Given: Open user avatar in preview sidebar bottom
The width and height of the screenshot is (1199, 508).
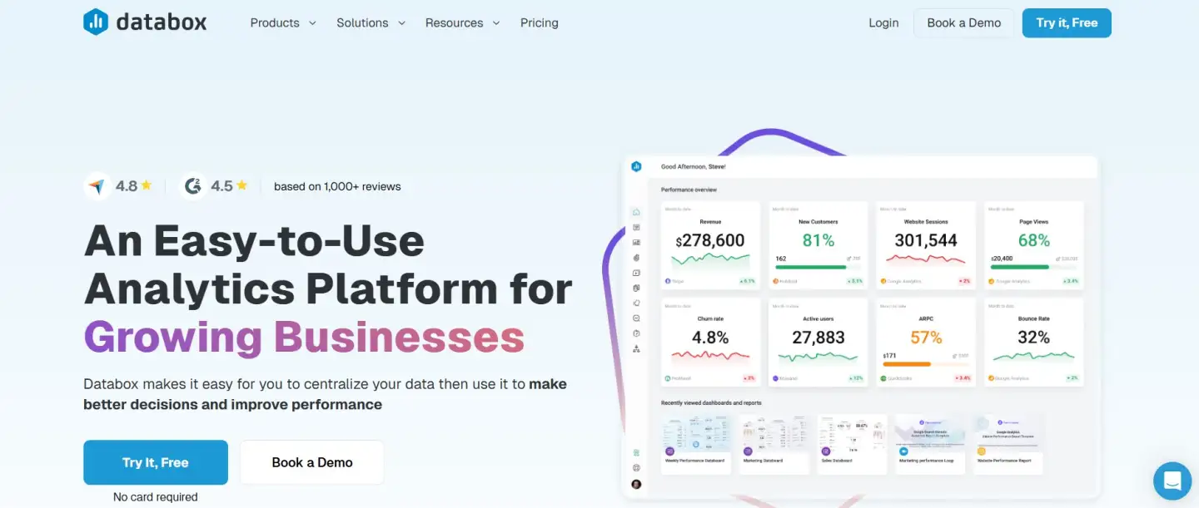Looking at the screenshot, I should click(636, 484).
